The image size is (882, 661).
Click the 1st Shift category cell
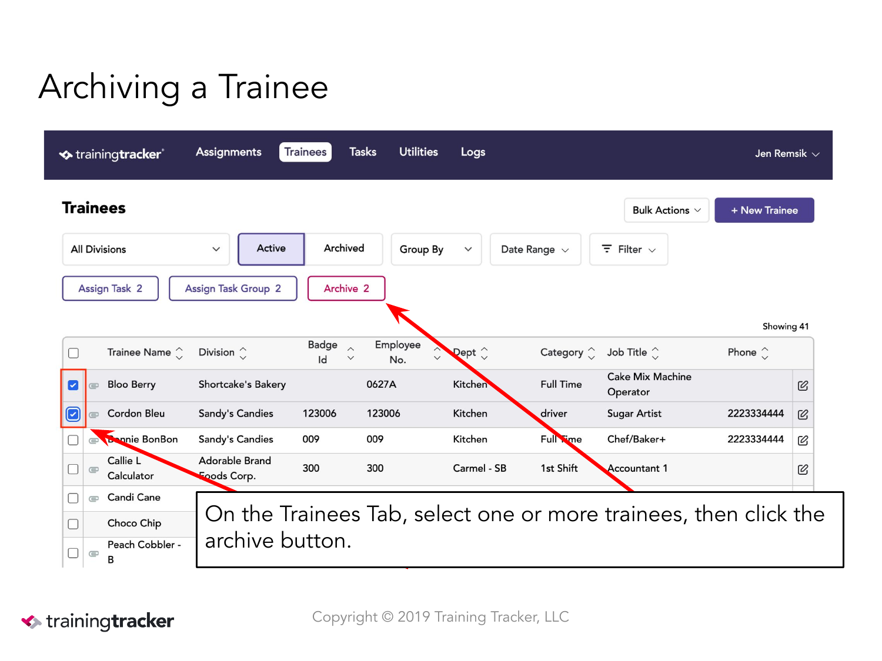559,468
